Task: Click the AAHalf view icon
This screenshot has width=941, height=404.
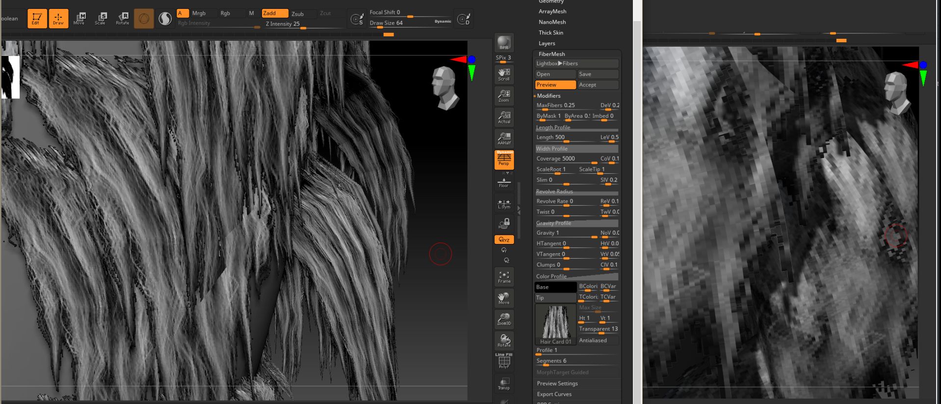Action: pyautogui.click(x=504, y=138)
